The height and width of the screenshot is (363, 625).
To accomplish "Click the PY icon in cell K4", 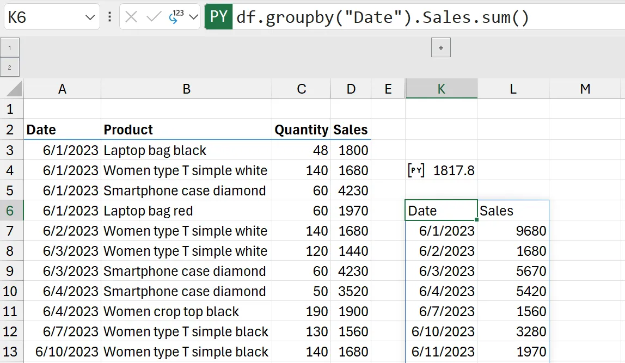I will point(416,170).
